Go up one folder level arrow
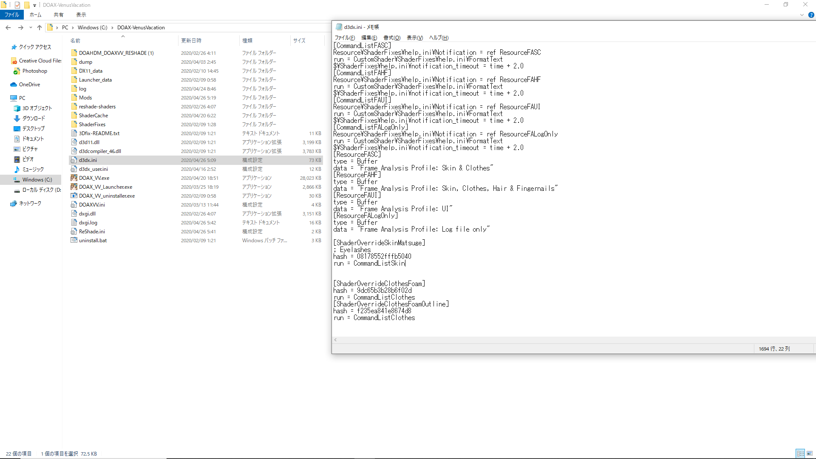 [x=40, y=28]
